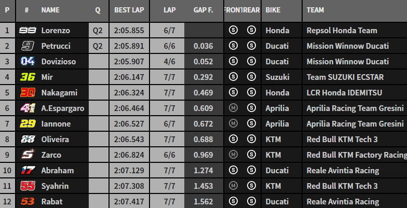Select rider name Rabat
Viewport: 407px width, 208px height.
tap(51, 202)
